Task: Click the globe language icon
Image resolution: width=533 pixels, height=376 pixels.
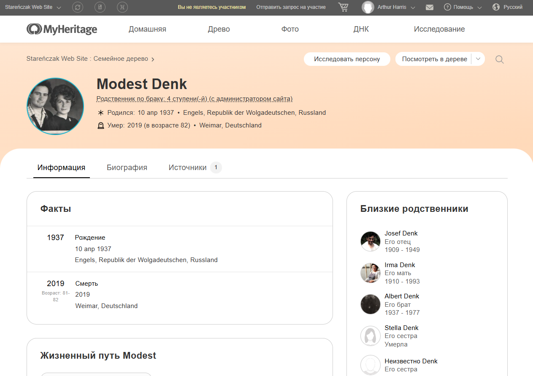Action: coord(496,7)
